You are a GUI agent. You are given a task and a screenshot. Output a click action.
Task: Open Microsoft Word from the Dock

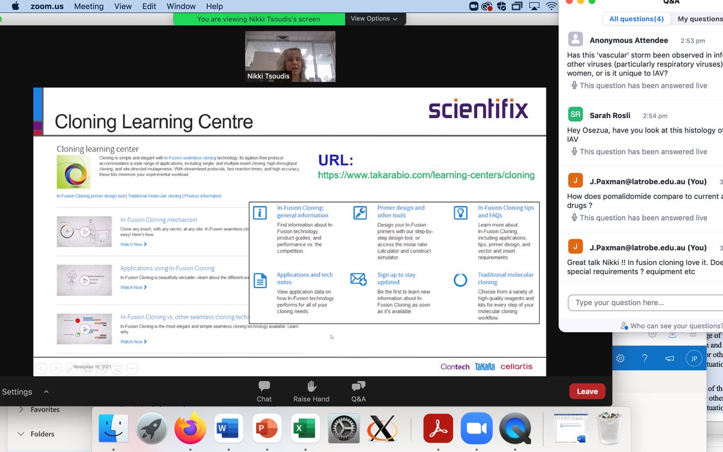[229, 429]
